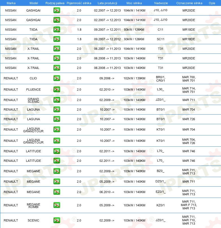This screenshot has height=228, width=221.
Task: Click the fuel icon in the MEGANE BZ0_ row
Action: click(57, 171)
